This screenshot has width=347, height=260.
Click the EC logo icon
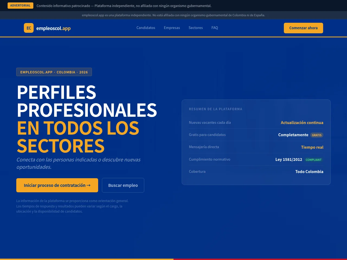(29, 28)
